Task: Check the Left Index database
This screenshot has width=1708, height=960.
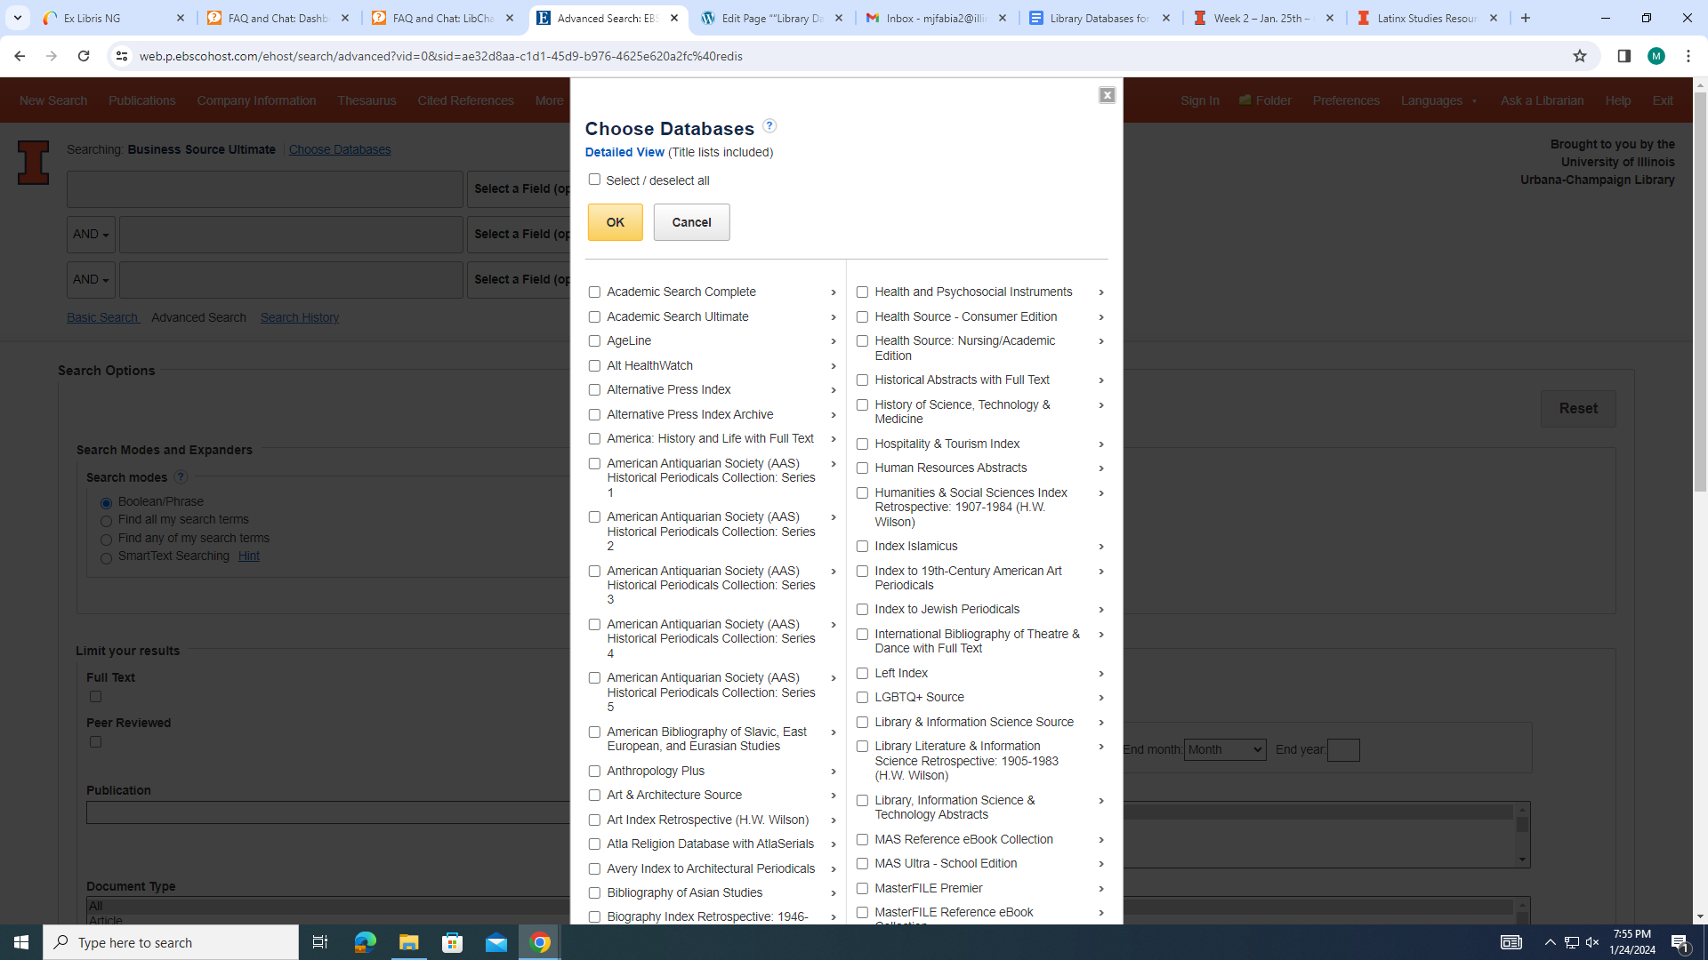Action: [862, 673]
